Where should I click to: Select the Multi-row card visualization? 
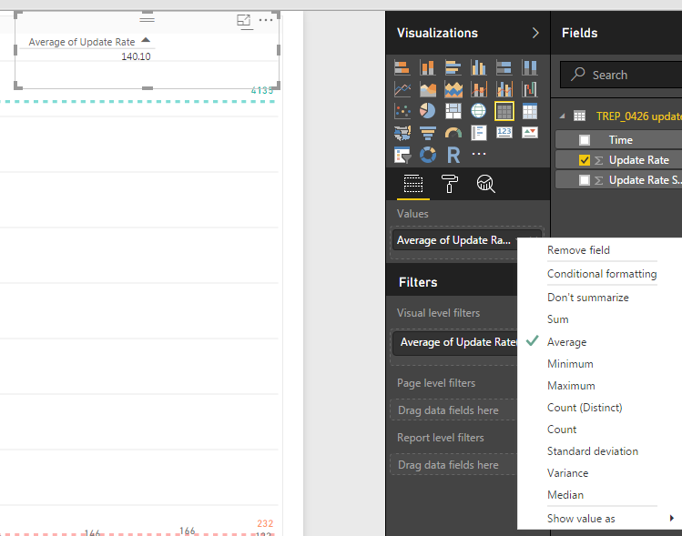pos(478,133)
